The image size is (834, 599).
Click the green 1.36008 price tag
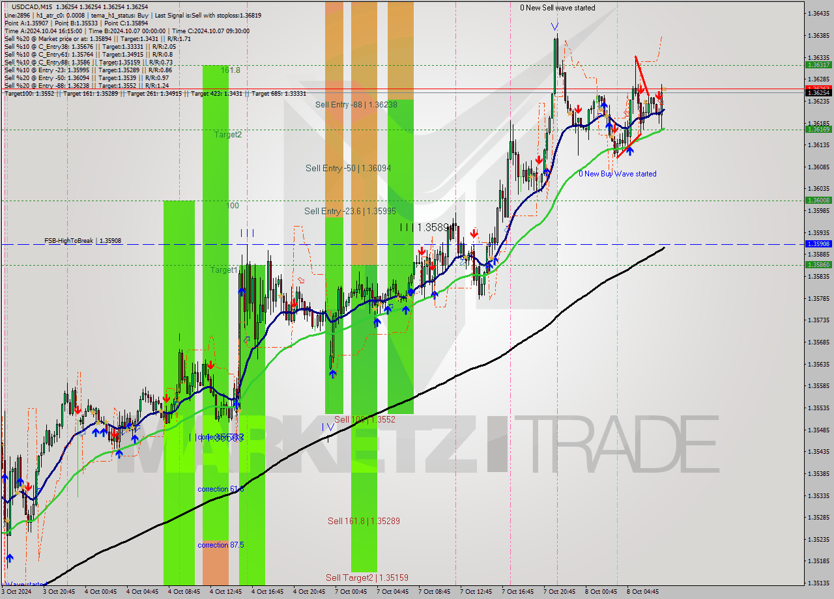point(818,201)
